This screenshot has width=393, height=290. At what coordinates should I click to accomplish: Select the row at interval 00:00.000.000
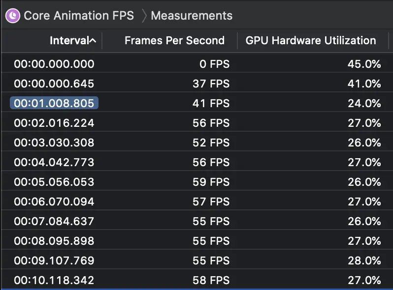54,64
